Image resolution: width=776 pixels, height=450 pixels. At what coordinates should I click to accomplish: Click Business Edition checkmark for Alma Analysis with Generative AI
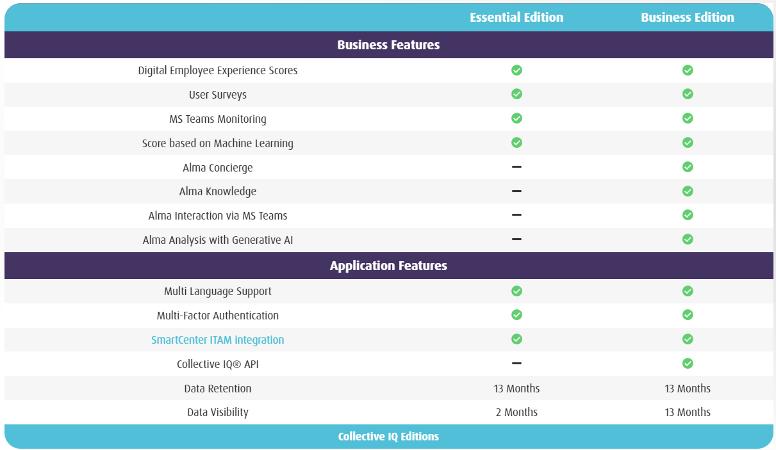688,239
